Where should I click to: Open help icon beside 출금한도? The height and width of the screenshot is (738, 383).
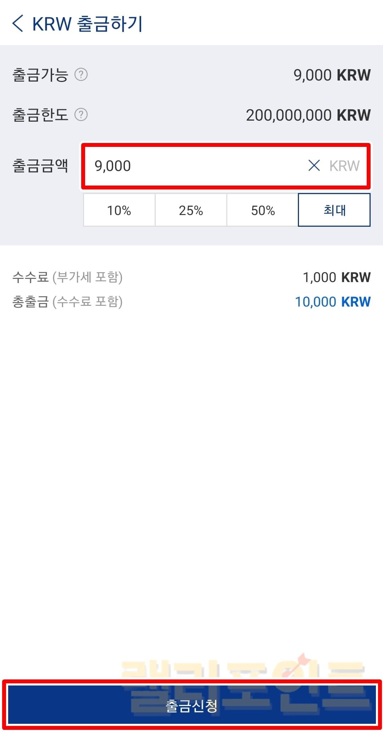81,115
